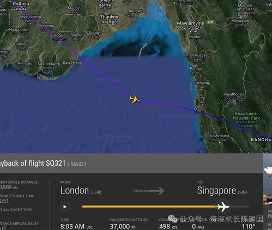This screenshot has width=272, height=230.
Task: Click the Thanlyin city label on map
Action: pyautogui.click(x=109, y=17)
